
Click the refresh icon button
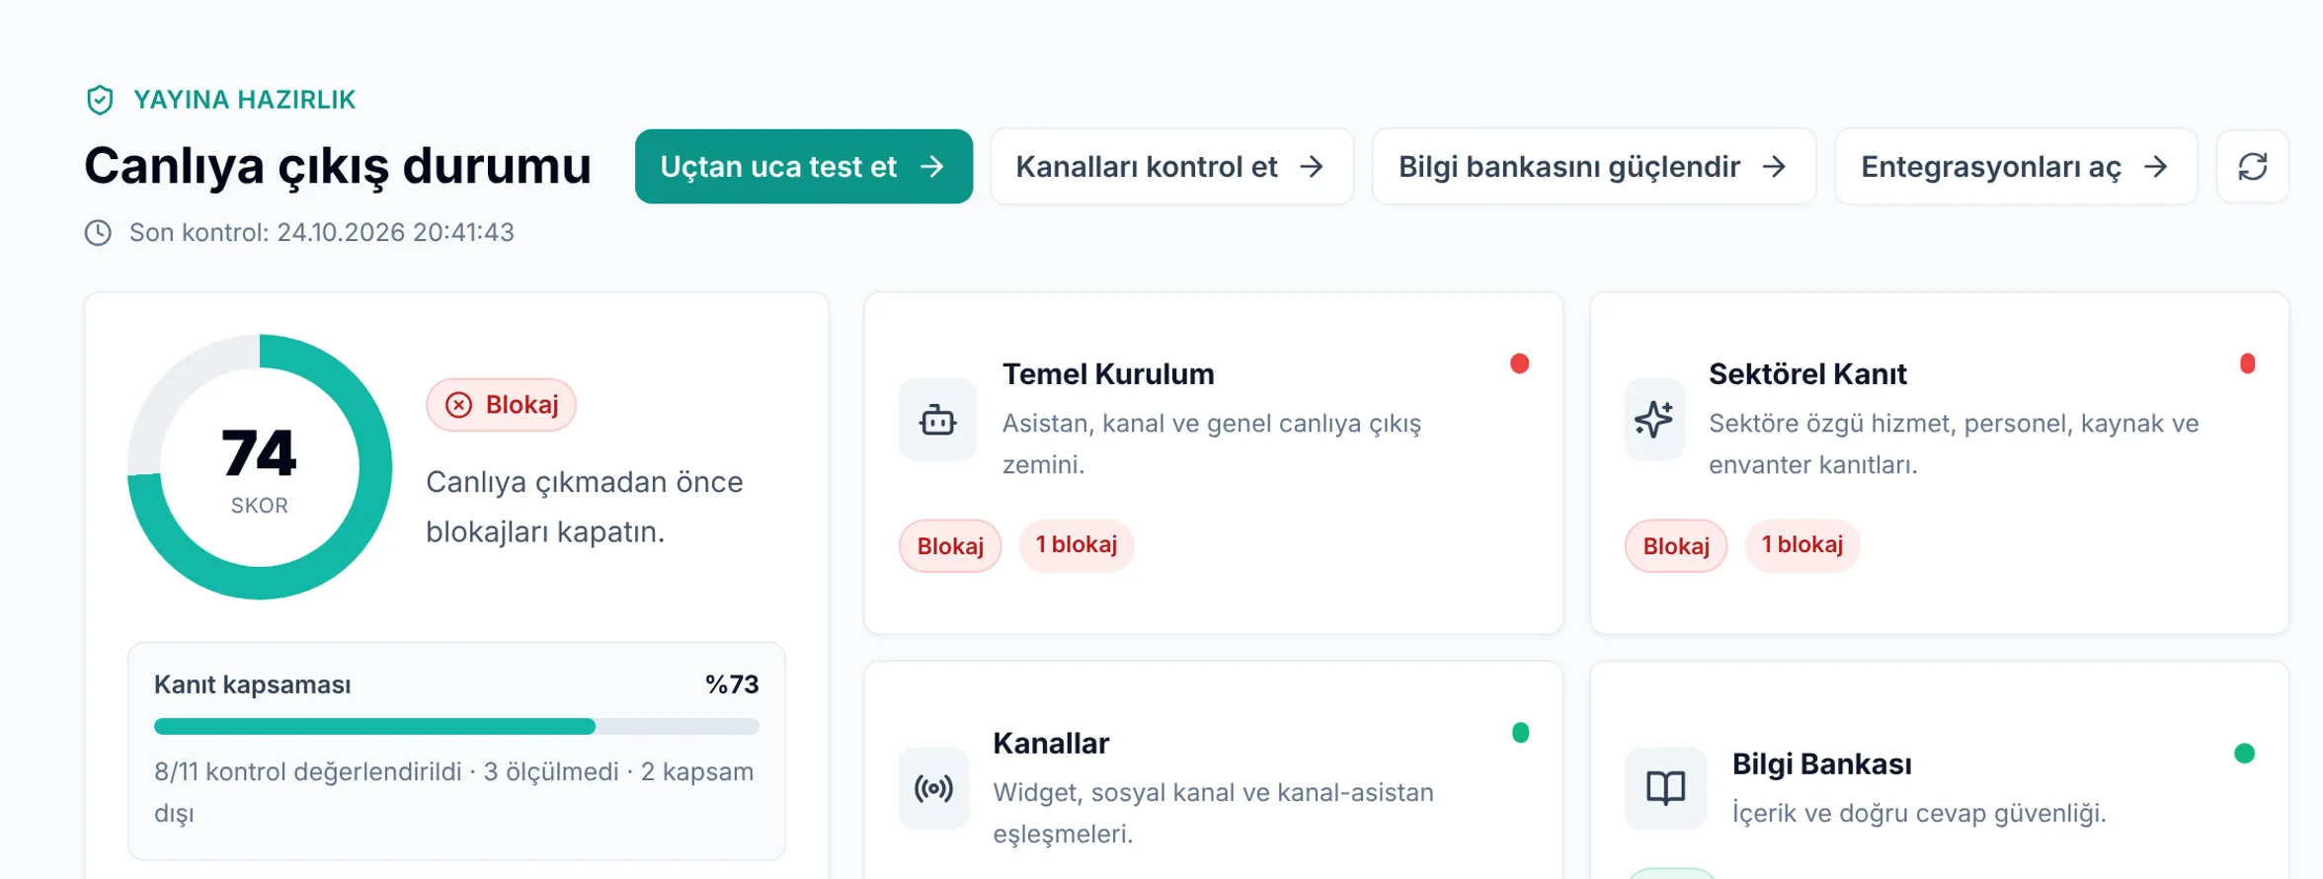pos(2252,167)
